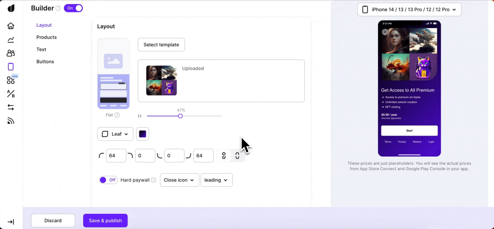The height and width of the screenshot is (229, 494).
Task: Open the iPhone device preview dropdown
Action: pos(409,10)
